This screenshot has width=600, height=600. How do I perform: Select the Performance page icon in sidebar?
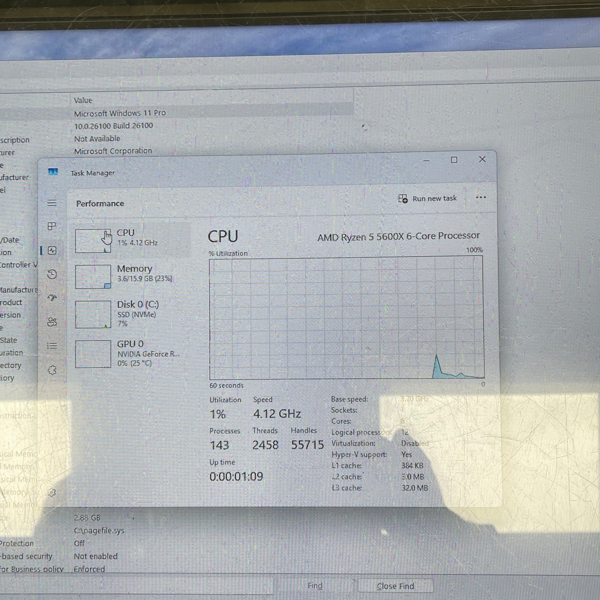[x=52, y=250]
